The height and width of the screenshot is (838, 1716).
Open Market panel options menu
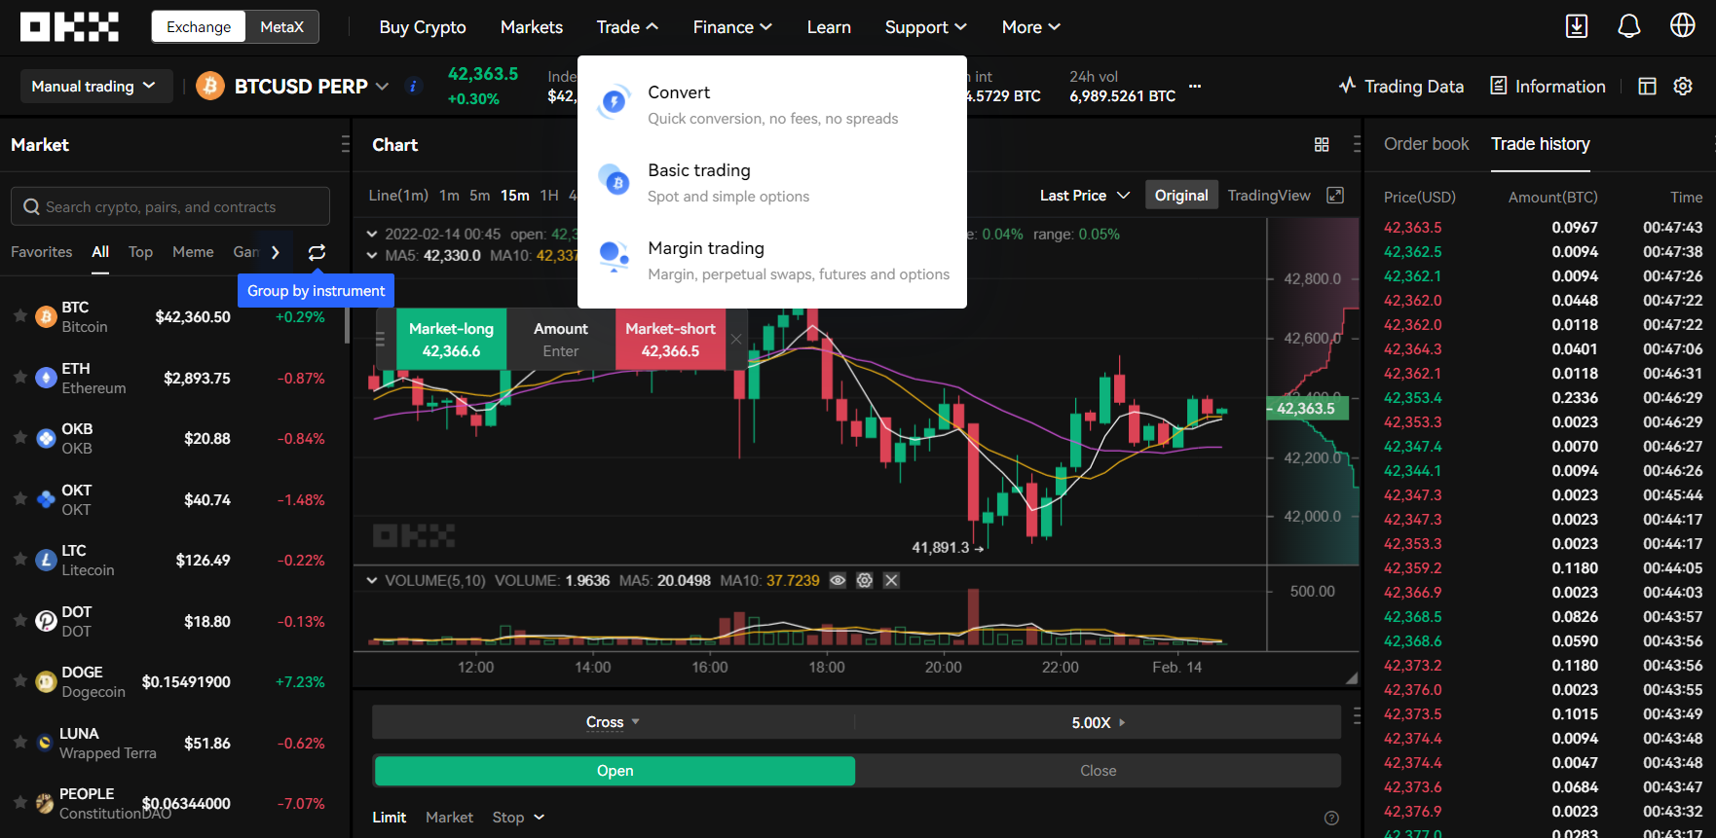(345, 144)
